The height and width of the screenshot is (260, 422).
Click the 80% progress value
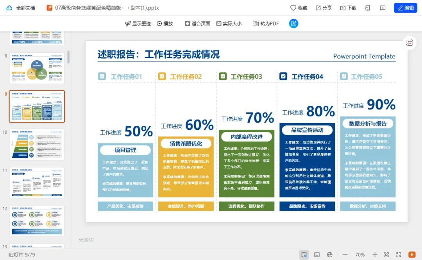pyautogui.click(x=320, y=111)
